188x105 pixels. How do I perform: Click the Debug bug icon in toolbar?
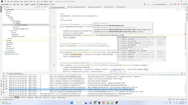pyautogui.click(x=173, y=4)
